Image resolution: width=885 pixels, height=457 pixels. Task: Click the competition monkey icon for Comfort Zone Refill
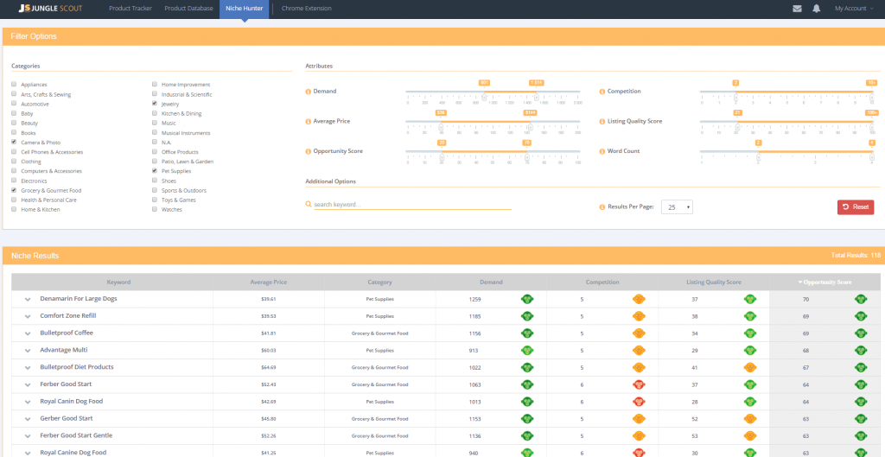[639, 316]
